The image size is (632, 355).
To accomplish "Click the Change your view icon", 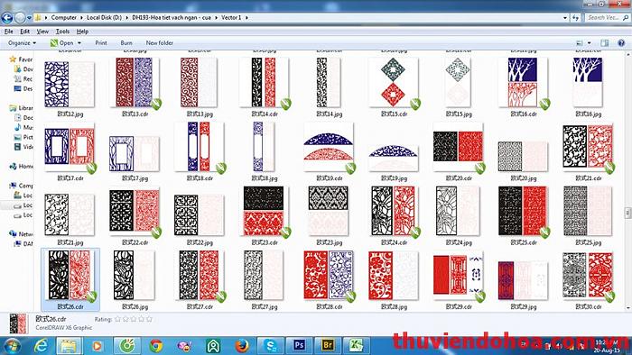I will (580, 42).
